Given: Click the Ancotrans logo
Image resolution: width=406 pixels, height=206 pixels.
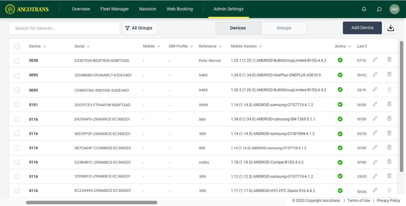Looking at the screenshot, I should (x=27, y=9).
